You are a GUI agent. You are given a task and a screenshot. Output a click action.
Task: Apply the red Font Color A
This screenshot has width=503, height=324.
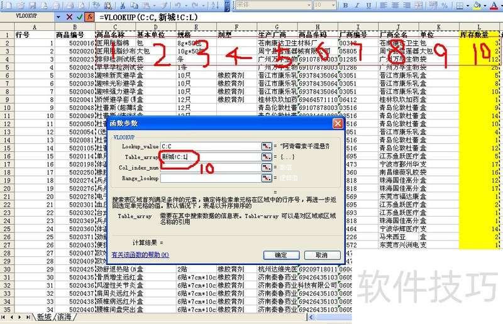494,6
